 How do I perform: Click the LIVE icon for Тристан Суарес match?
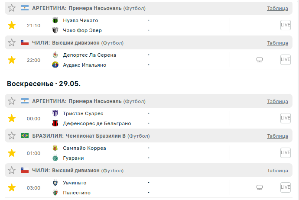[x=285, y=118]
